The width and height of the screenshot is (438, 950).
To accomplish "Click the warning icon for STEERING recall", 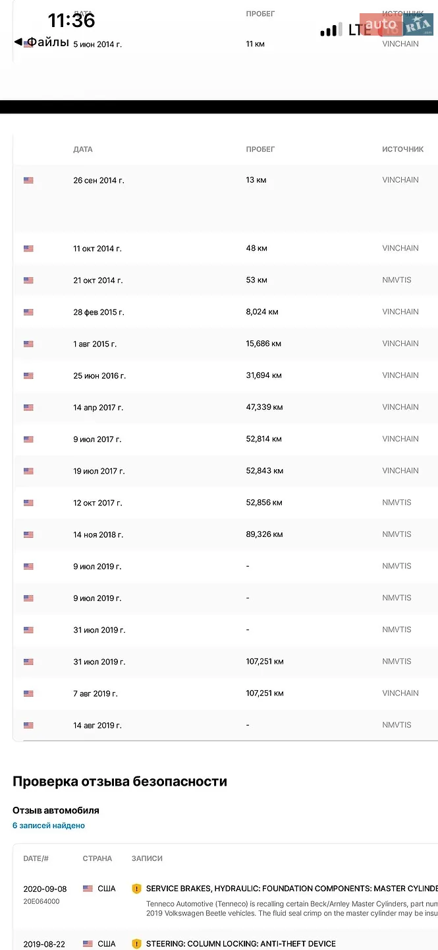I will (x=137, y=944).
